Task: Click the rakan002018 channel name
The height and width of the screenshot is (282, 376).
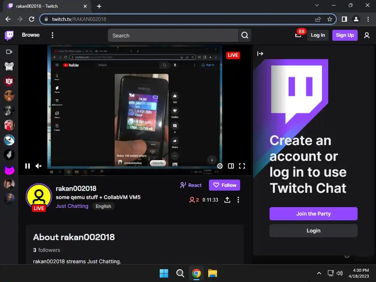Action: tap(76, 188)
